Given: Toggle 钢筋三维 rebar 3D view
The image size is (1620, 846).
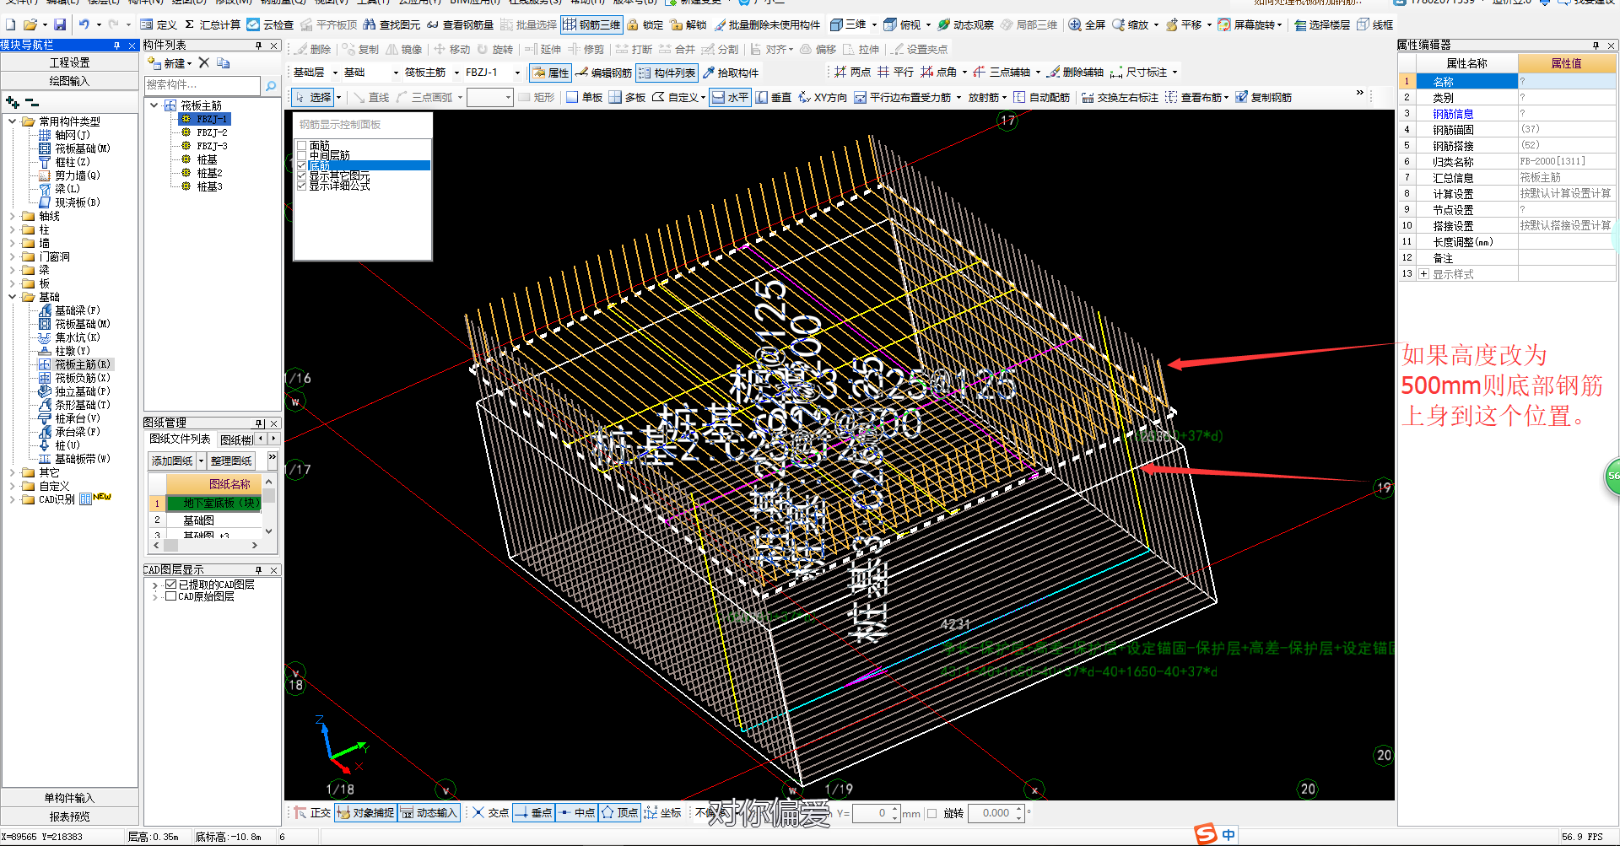Looking at the screenshot, I should pyautogui.click(x=591, y=24).
